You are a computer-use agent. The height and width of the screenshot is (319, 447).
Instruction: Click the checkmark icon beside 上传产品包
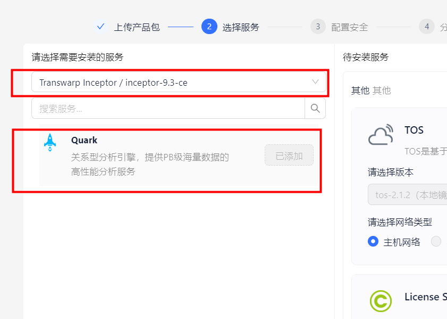pyautogui.click(x=100, y=27)
